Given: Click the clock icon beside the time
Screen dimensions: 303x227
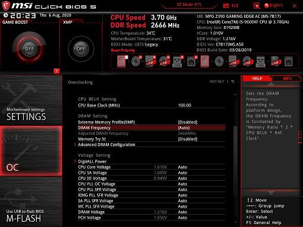Looking at the screenshot, I should (5, 15).
